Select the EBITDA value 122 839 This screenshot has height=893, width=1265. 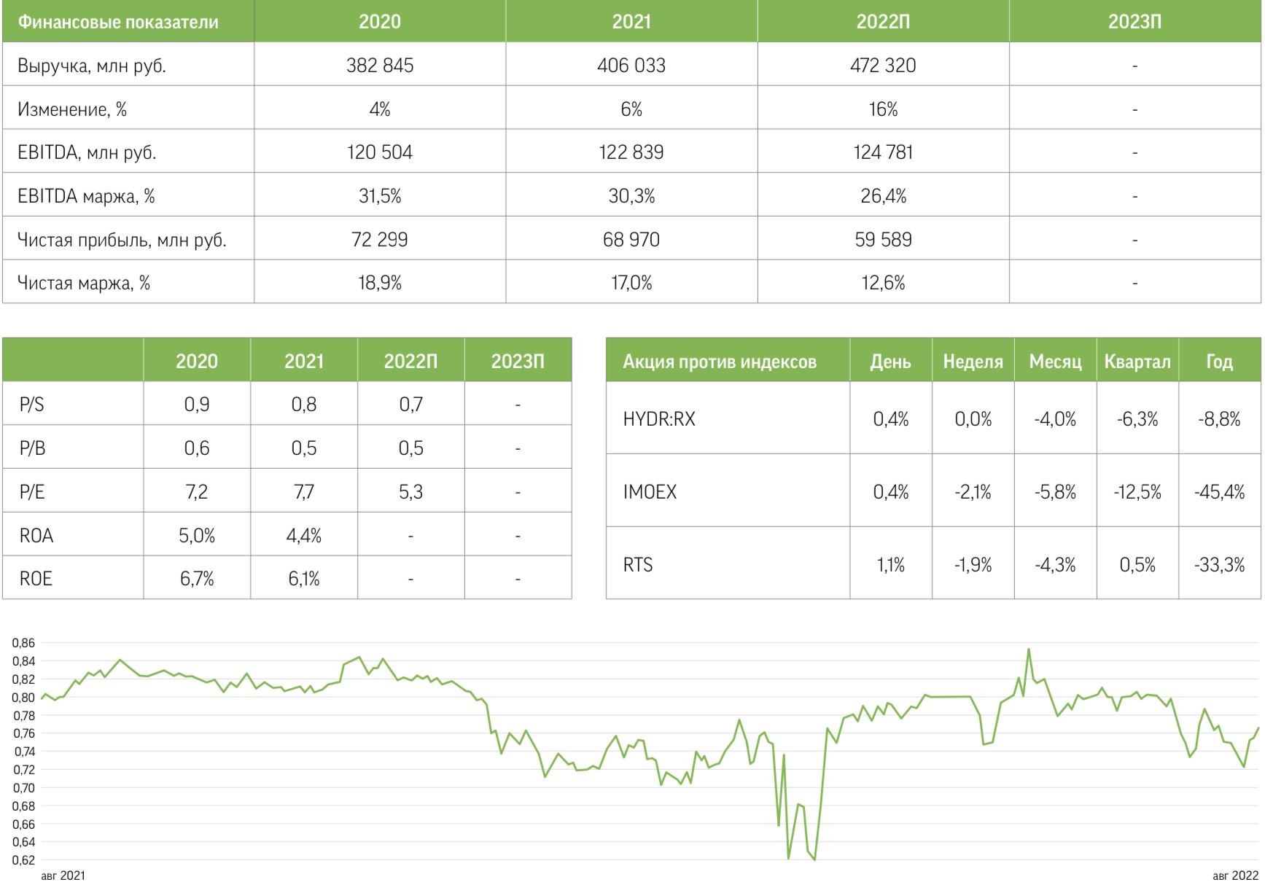pos(631,152)
